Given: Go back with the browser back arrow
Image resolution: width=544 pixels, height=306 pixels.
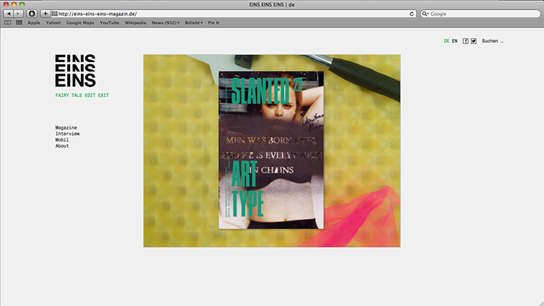Looking at the screenshot, I should tap(9, 14).
